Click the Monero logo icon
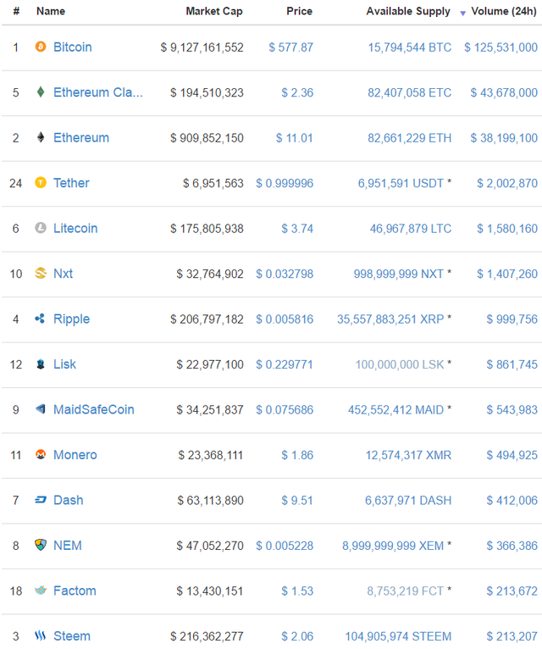The height and width of the screenshot is (649, 542). (41, 454)
